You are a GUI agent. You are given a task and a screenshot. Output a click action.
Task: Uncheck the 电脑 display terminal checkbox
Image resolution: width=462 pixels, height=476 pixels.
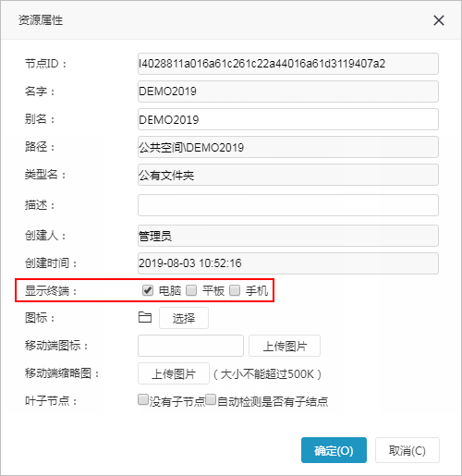[x=148, y=290]
